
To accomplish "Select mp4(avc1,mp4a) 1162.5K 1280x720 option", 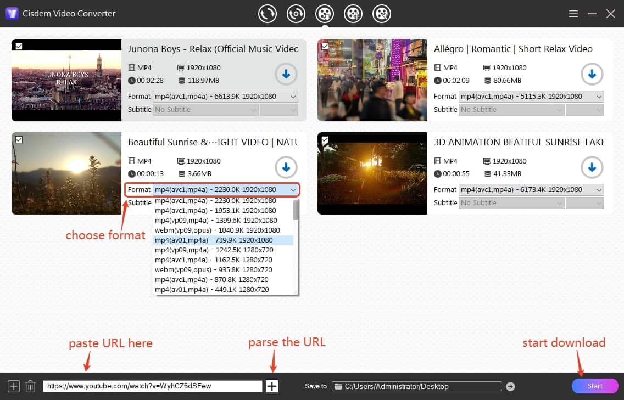I will pyautogui.click(x=223, y=260).
